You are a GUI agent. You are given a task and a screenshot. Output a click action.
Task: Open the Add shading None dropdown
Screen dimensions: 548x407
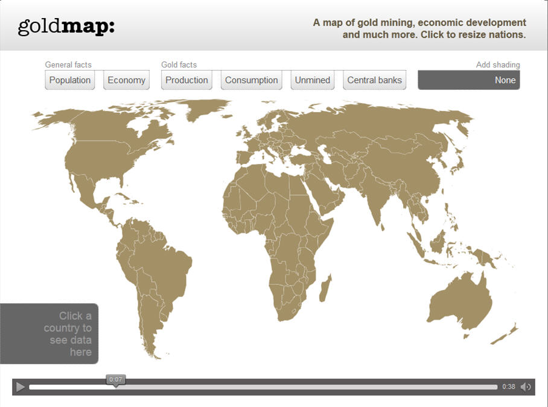point(468,80)
